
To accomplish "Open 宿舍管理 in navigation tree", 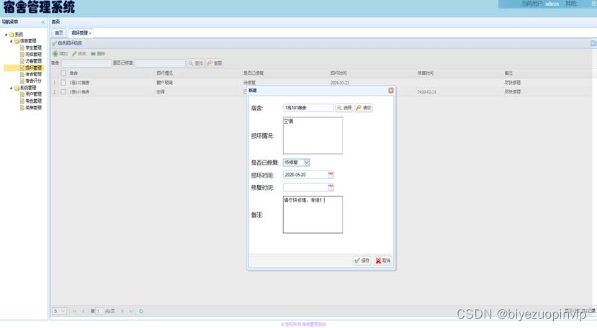I will 33,74.
